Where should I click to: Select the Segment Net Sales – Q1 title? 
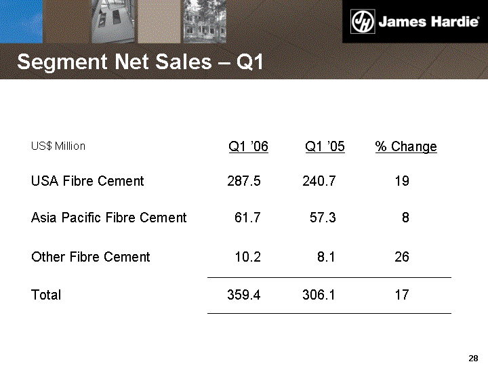coord(140,62)
